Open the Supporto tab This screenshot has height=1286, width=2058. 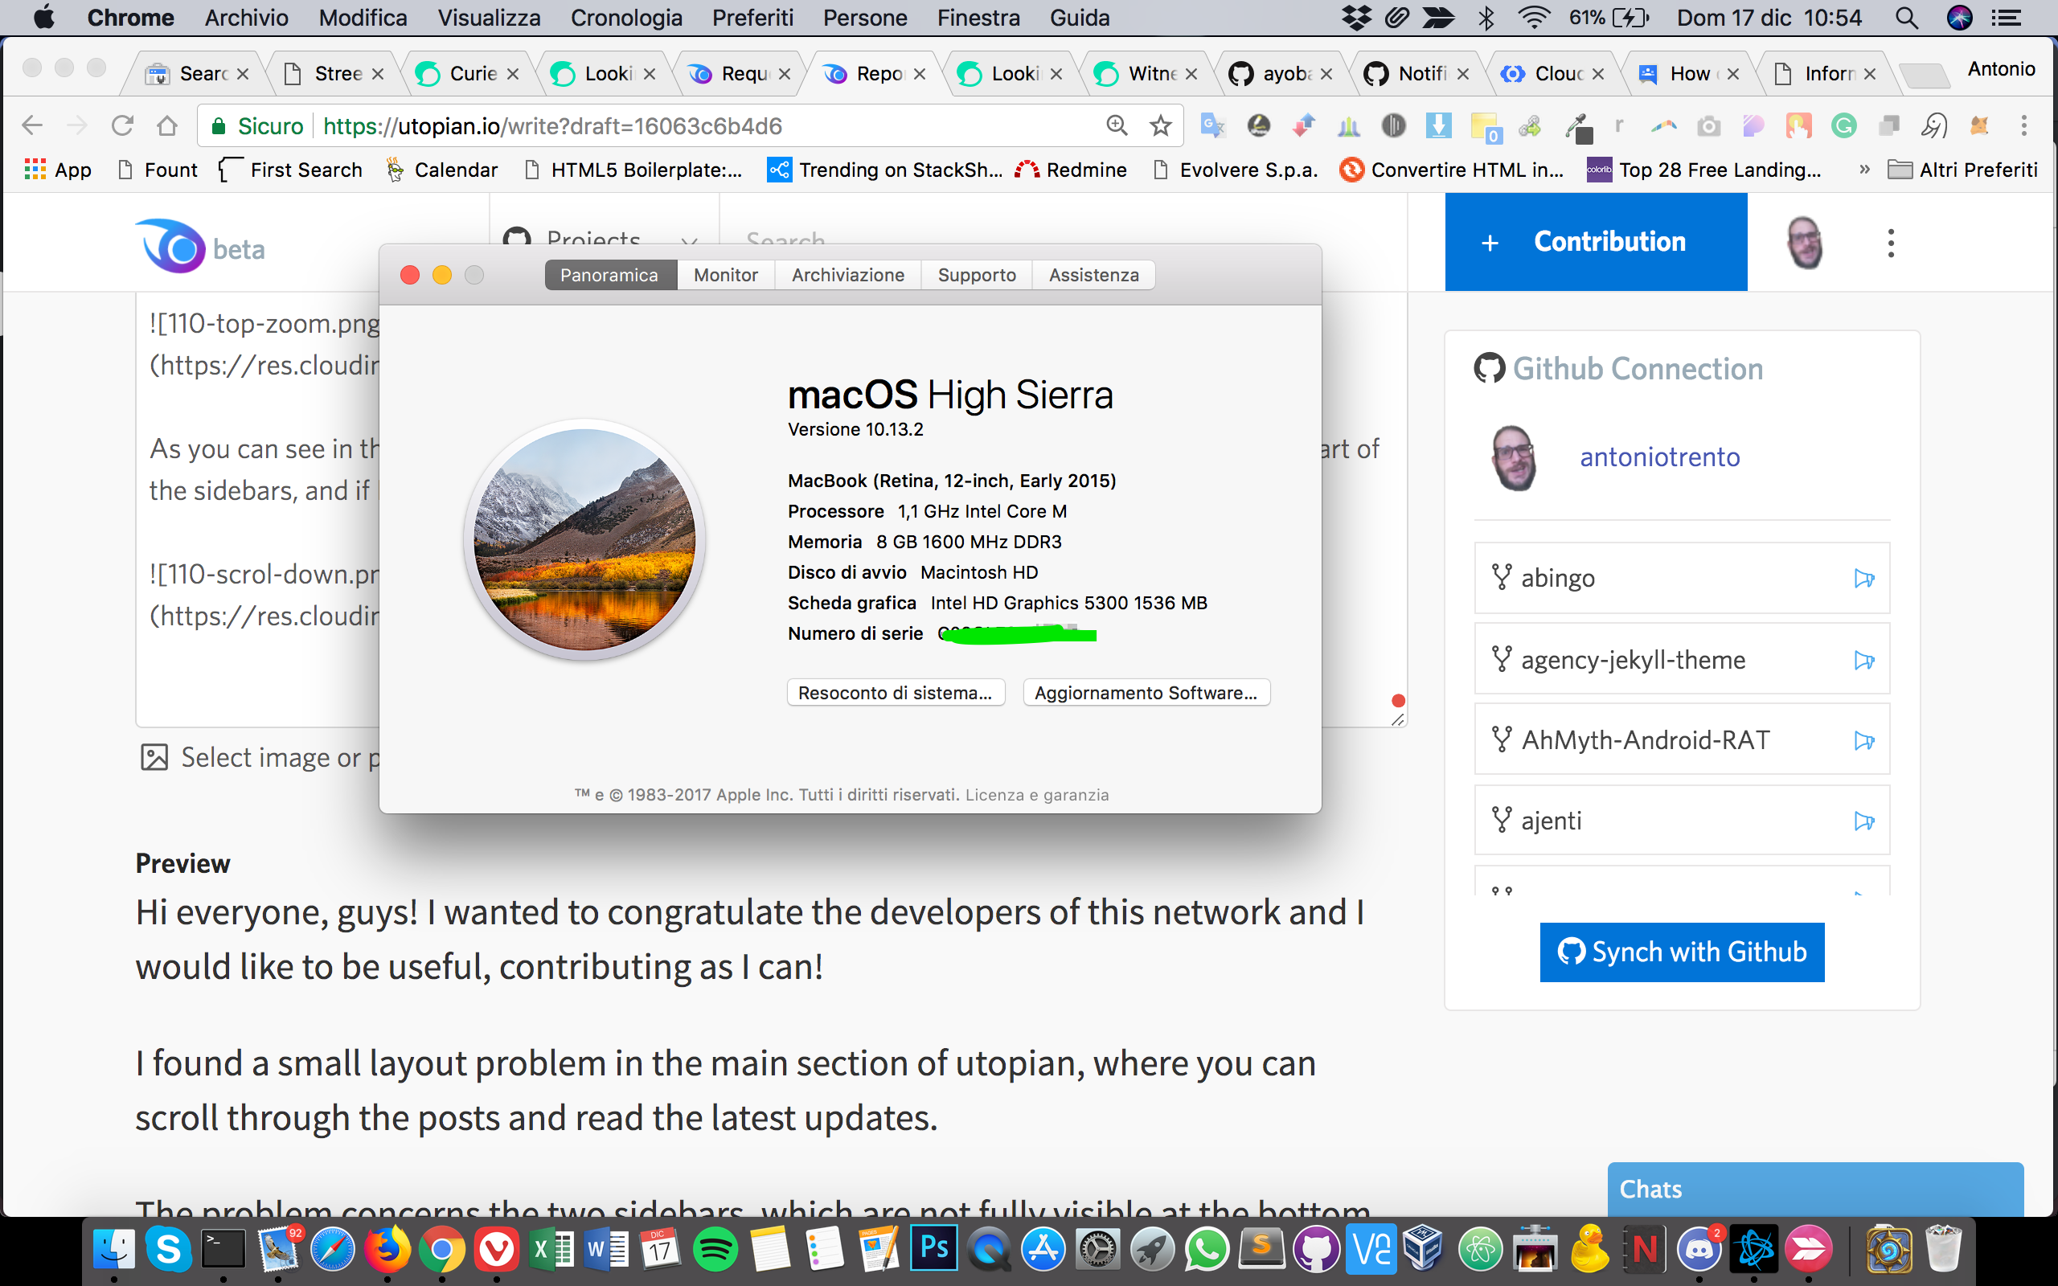pyautogui.click(x=976, y=275)
